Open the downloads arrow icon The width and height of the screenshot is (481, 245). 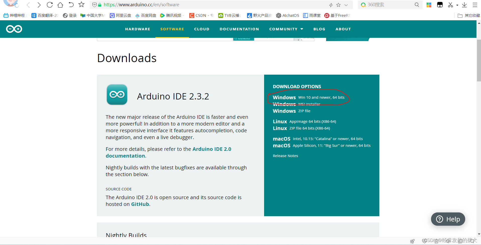pyautogui.click(x=464, y=5)
